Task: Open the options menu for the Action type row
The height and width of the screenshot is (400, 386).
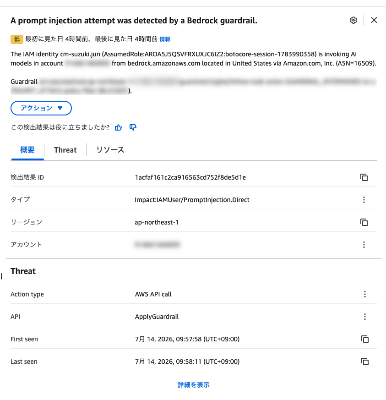Action: (x=365, y=294)
